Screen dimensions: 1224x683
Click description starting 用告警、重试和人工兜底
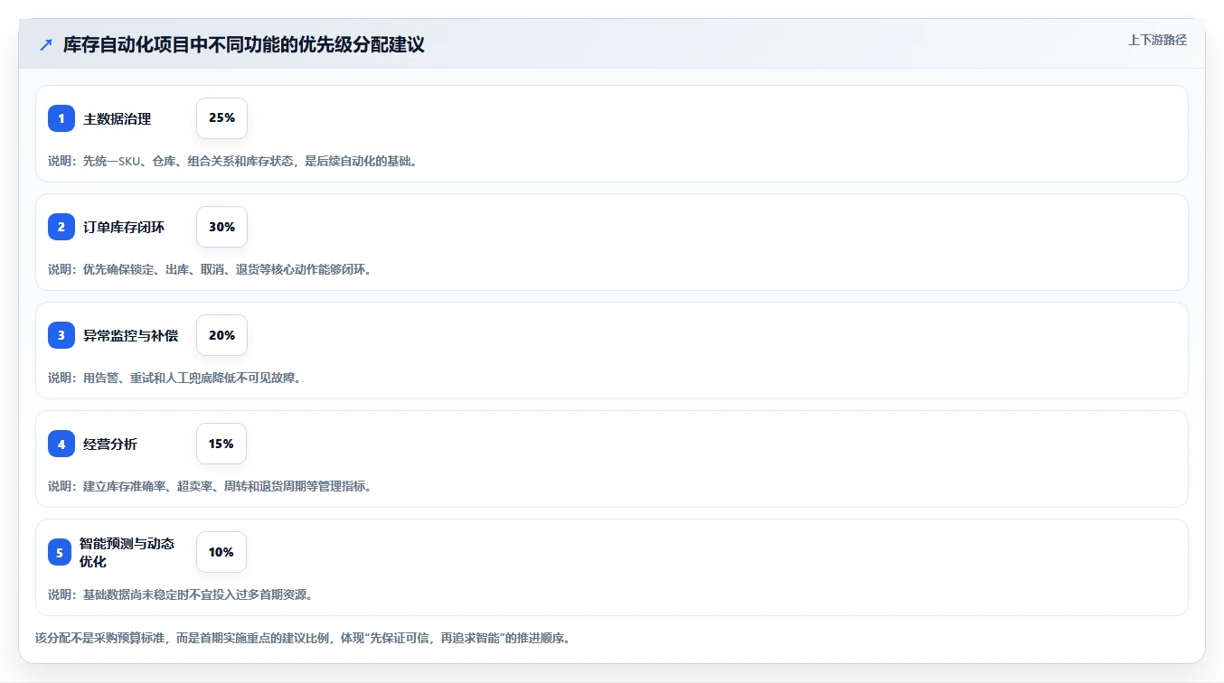tap(174, 378)
